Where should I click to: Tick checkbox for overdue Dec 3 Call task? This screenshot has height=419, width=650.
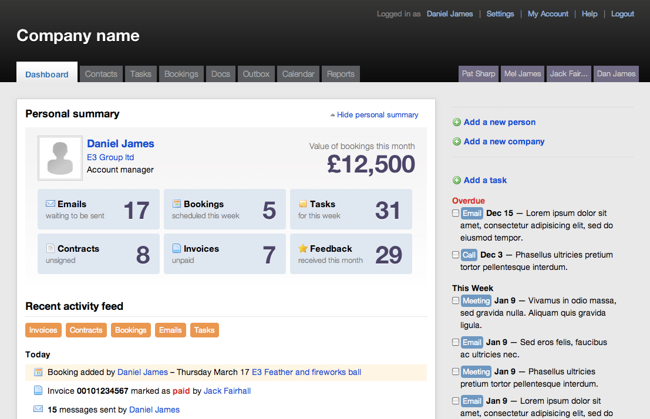(x=456, y=255)
